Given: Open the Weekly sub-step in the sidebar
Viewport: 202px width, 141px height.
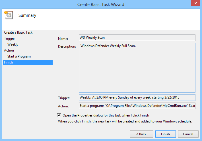Looking at the screenshot, I should click(x=13, y=44).
